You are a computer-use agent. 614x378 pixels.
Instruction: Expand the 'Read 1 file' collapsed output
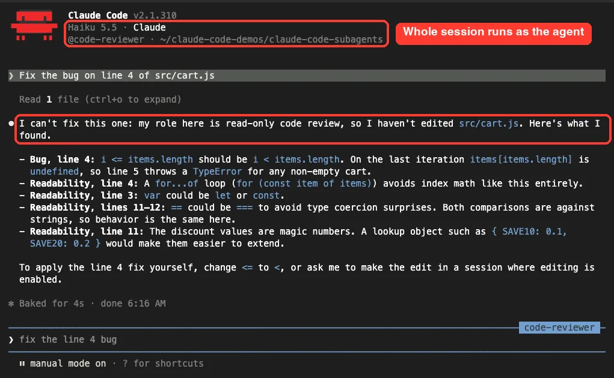[x=100, y=100]
